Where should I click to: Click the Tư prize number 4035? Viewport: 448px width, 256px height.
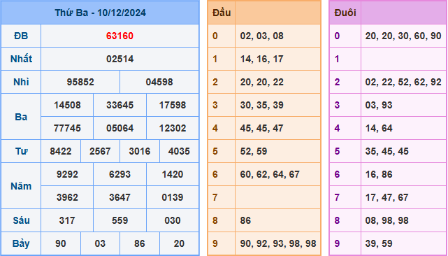tap(179, 151)
